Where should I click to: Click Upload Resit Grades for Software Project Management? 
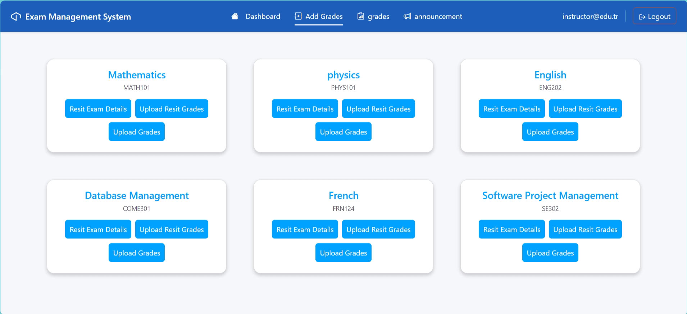585,229
